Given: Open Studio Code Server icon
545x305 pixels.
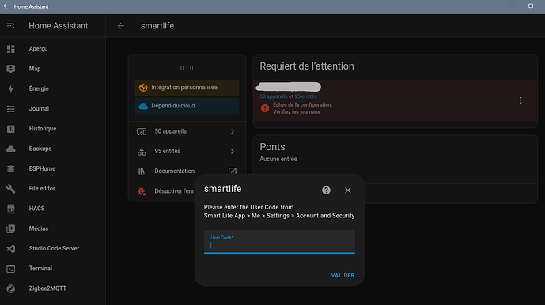Looking at the screenshot, I should (x=11, y=249).
